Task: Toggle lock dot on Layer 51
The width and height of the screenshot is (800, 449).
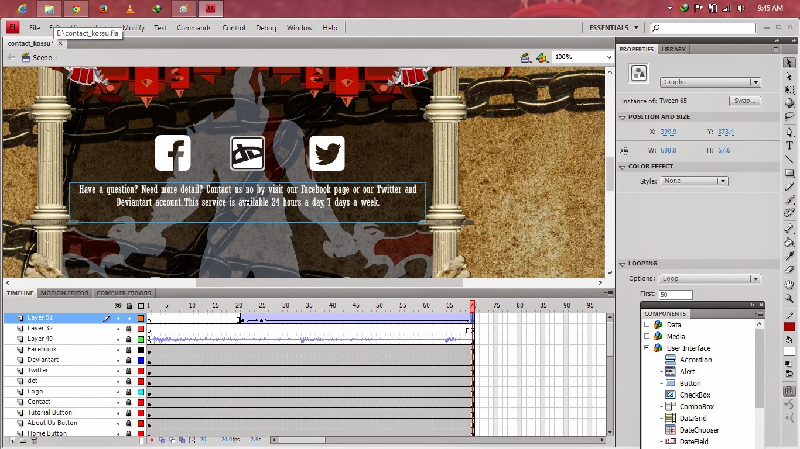Action: (129, 319)
